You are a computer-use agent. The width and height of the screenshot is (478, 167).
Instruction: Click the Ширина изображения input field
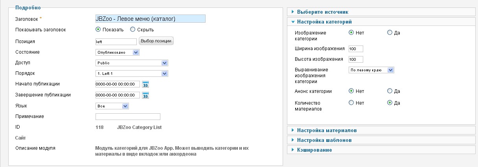tap(355, 49)
